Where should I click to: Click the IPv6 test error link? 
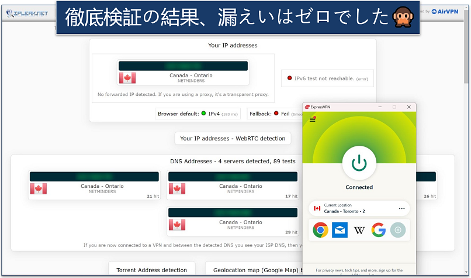[x=362, y=78]
